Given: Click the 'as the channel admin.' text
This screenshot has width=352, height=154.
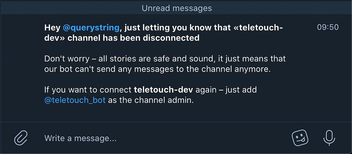Looking at the screenshot, I should [x=151, y=100].
